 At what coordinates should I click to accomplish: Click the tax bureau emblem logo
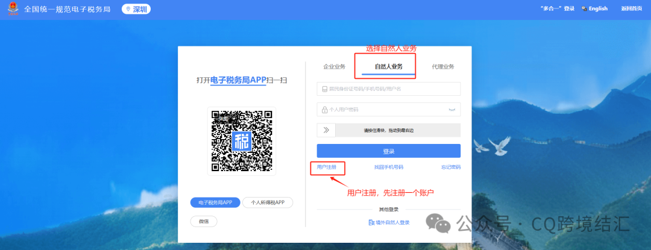point(13,10)
